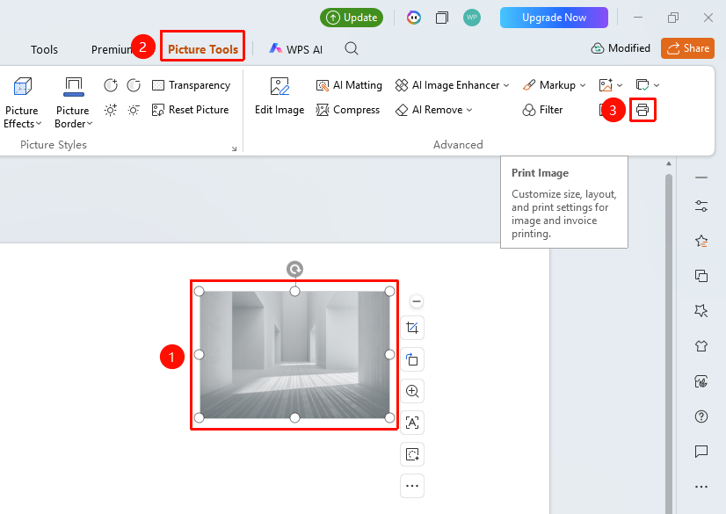This screenshot has height=514, width=726.
Task: Click the rotate icon beside the picture
Action: [x=412, y=359]
